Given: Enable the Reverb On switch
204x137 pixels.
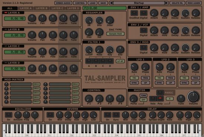Looking at the screenshot, I should tap(50, 115).
